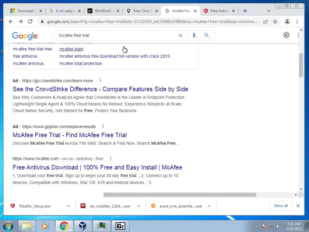
Task: Click the mcafee login related search
Action: pos(71,49)
